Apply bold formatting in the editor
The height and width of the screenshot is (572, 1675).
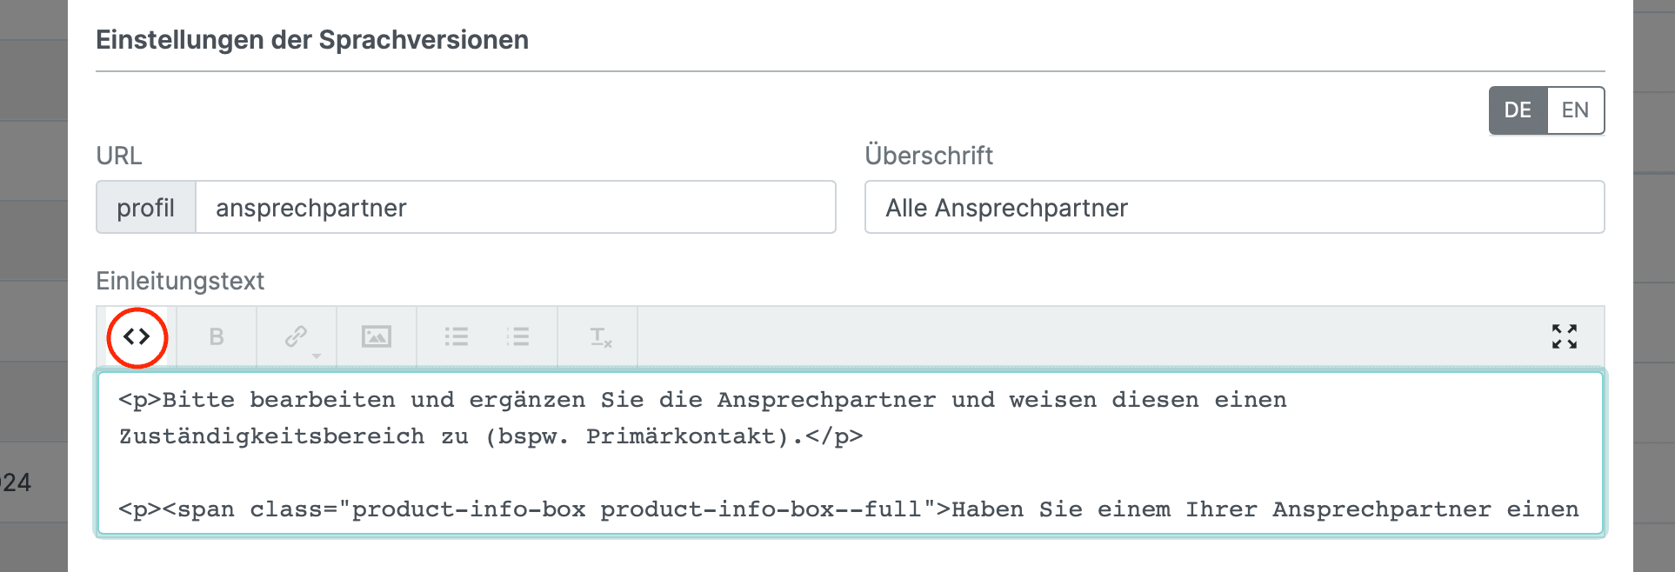[217, 336]
